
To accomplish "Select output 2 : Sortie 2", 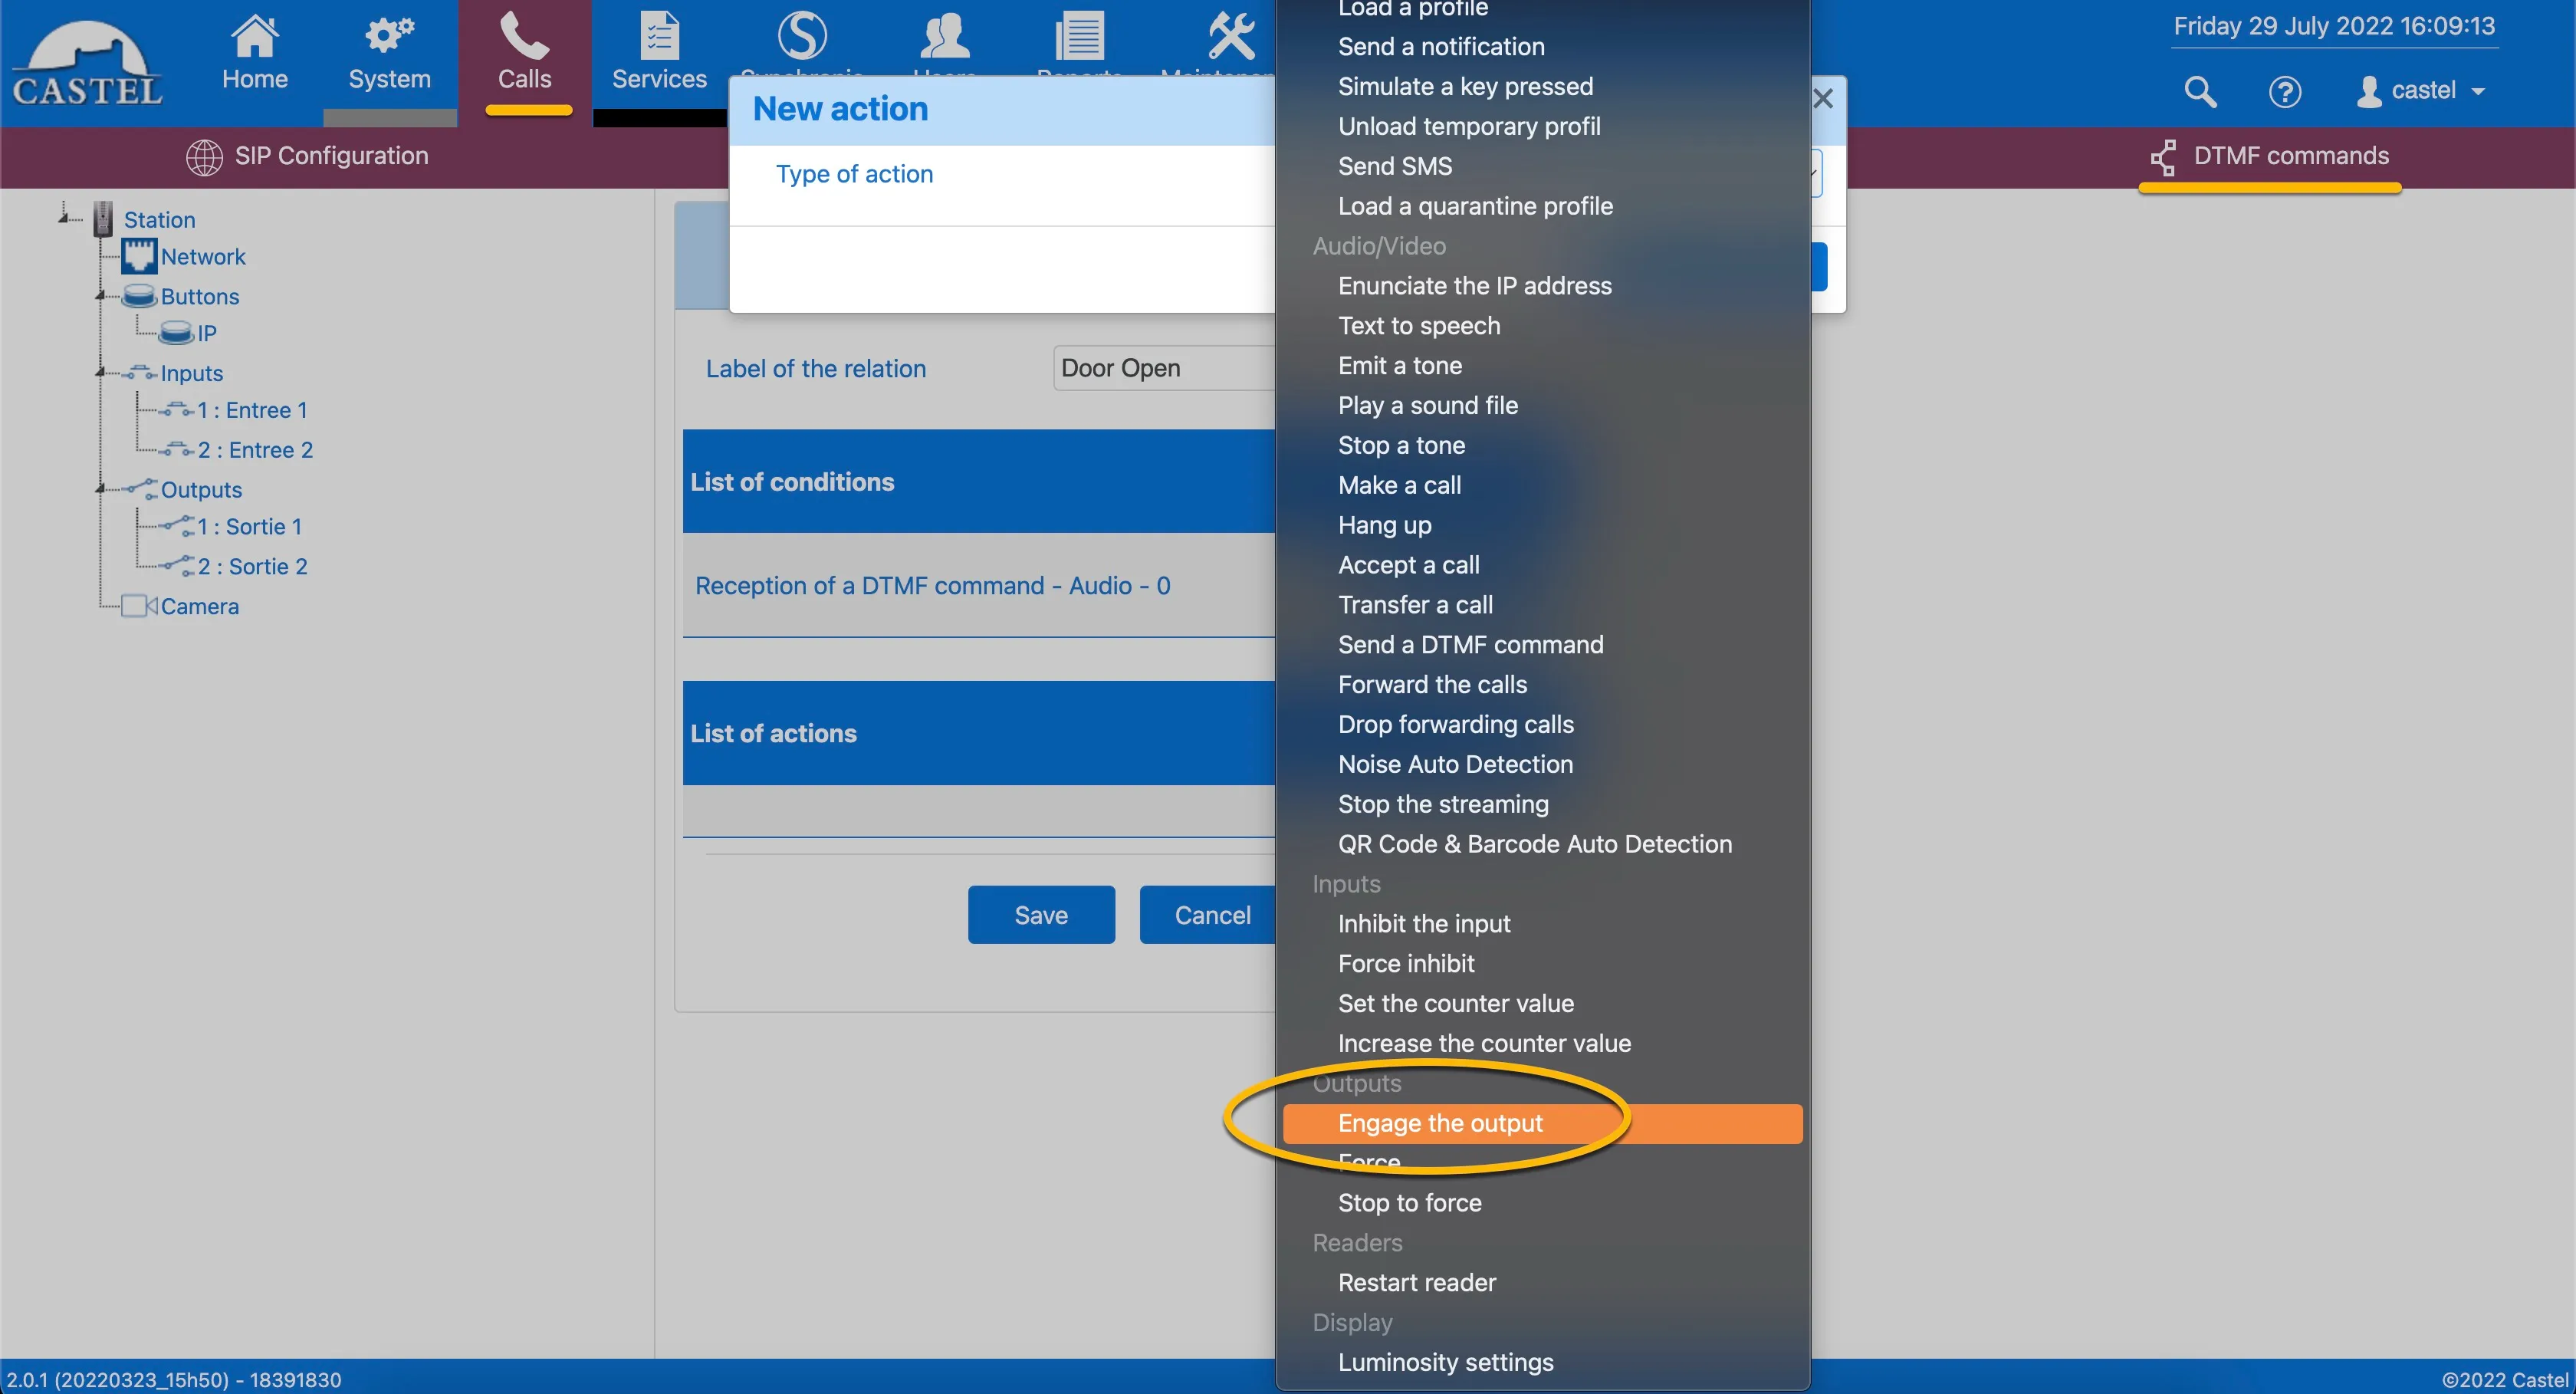I will (252, 567).
